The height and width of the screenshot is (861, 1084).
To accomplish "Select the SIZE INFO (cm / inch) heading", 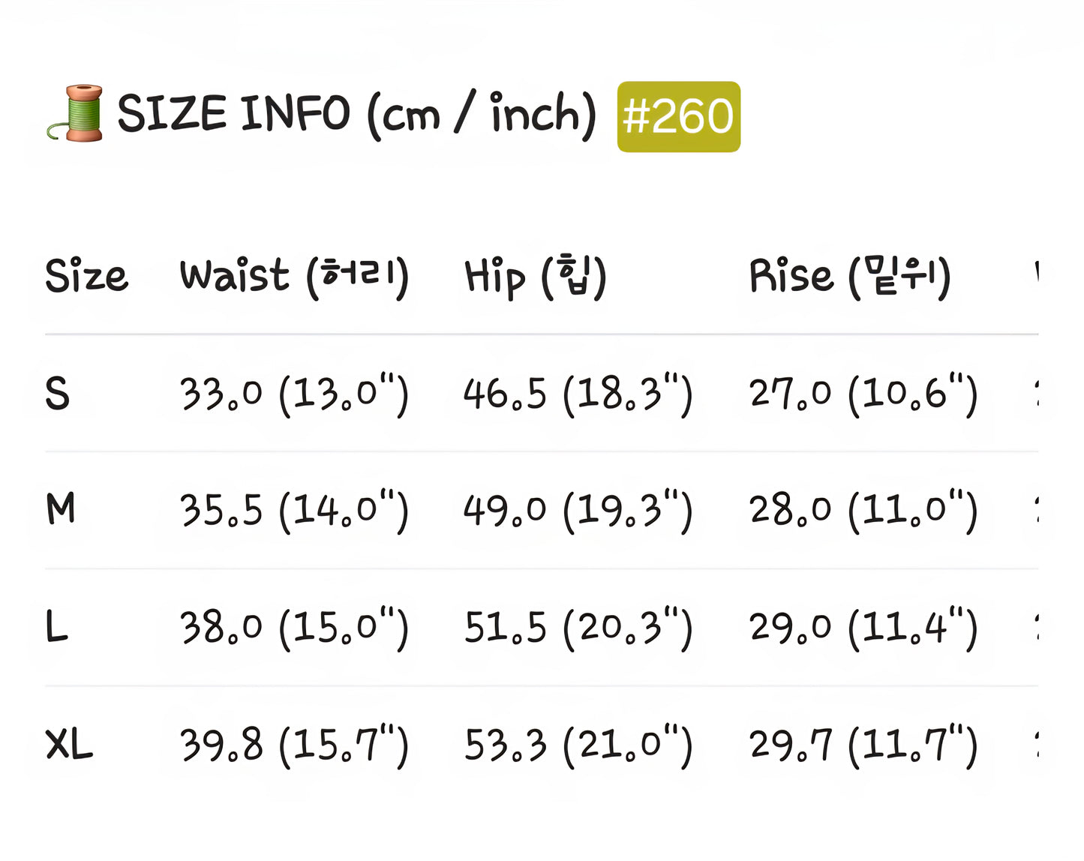I will [x=356, y=115].
